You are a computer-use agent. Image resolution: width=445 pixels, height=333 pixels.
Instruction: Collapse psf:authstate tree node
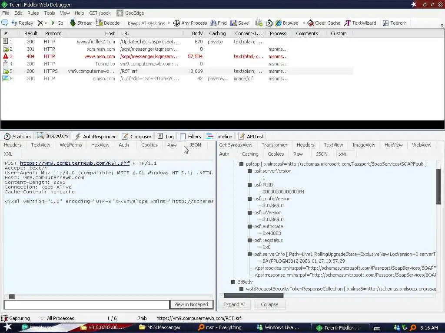pos(250,226)
